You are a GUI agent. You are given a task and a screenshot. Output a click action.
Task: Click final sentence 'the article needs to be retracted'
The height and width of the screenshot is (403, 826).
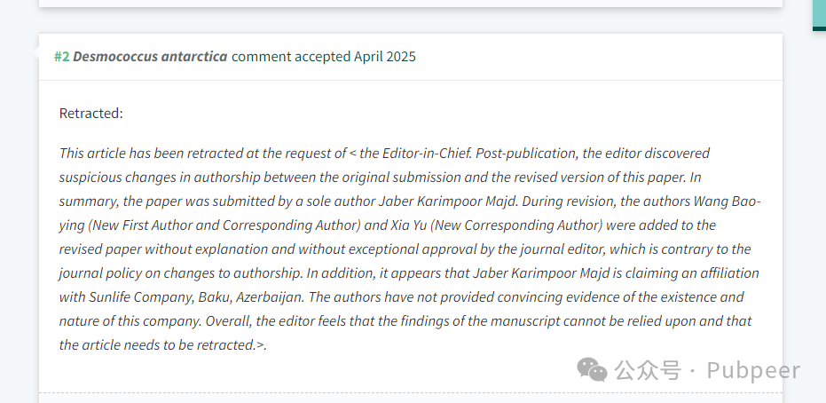156,345
